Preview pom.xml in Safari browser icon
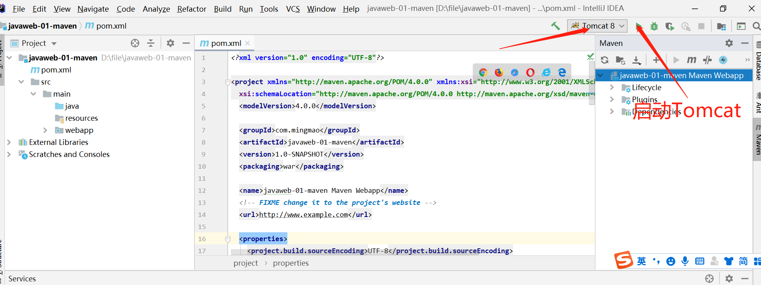Viewport: 761px width, 285px height. click(515, 72)
